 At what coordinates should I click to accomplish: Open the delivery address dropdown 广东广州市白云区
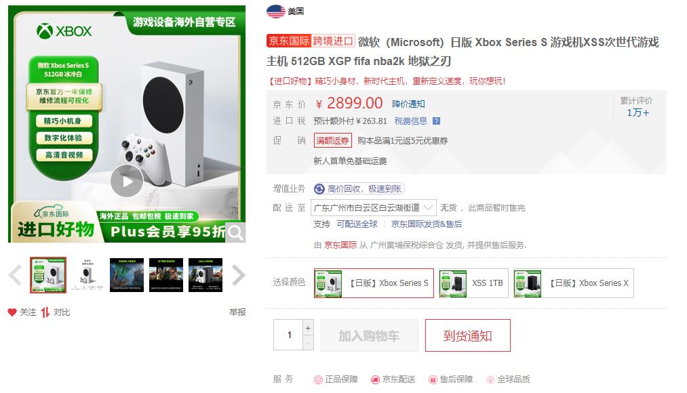373,207
